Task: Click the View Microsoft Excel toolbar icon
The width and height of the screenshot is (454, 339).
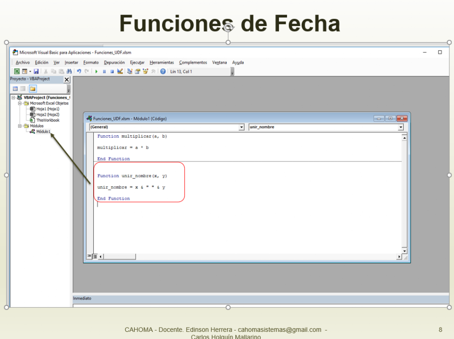Action: click(17, 71)
